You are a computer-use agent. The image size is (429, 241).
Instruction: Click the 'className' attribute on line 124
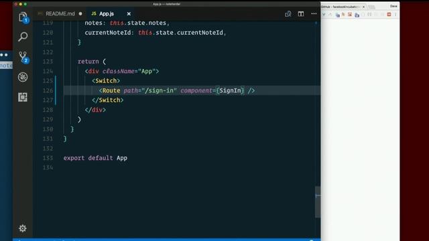pyautogui.click(x=118, y=71)
